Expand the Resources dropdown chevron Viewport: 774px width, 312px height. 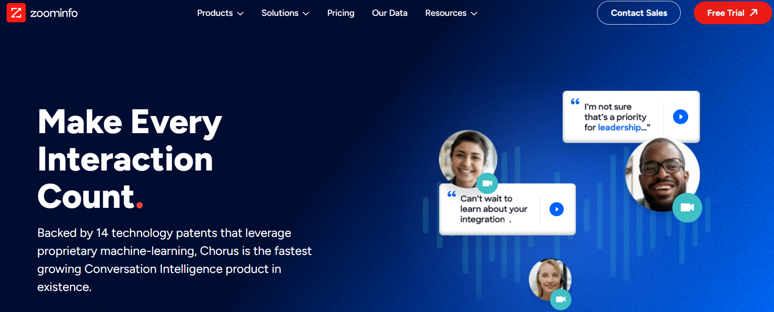(474, 14)
